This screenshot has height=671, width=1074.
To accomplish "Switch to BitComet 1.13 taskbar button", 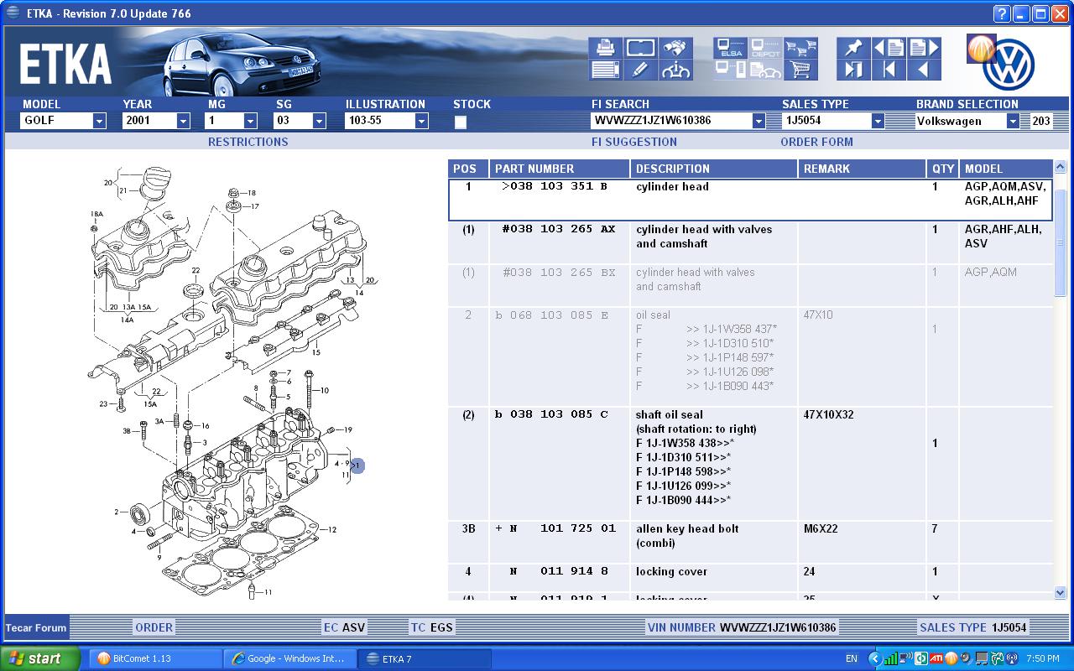I will [154, 658].
